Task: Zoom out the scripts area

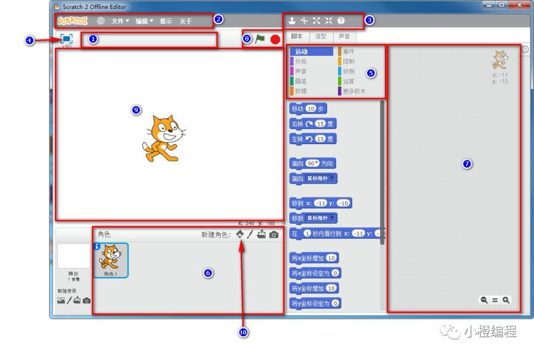Action: point(484,300)
